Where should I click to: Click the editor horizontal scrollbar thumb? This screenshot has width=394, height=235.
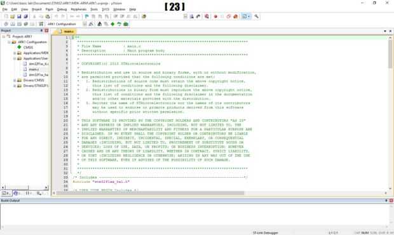(x=150, y=193)
